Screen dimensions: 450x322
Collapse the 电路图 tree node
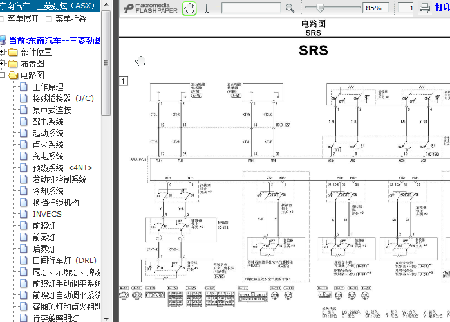(2, 75)
